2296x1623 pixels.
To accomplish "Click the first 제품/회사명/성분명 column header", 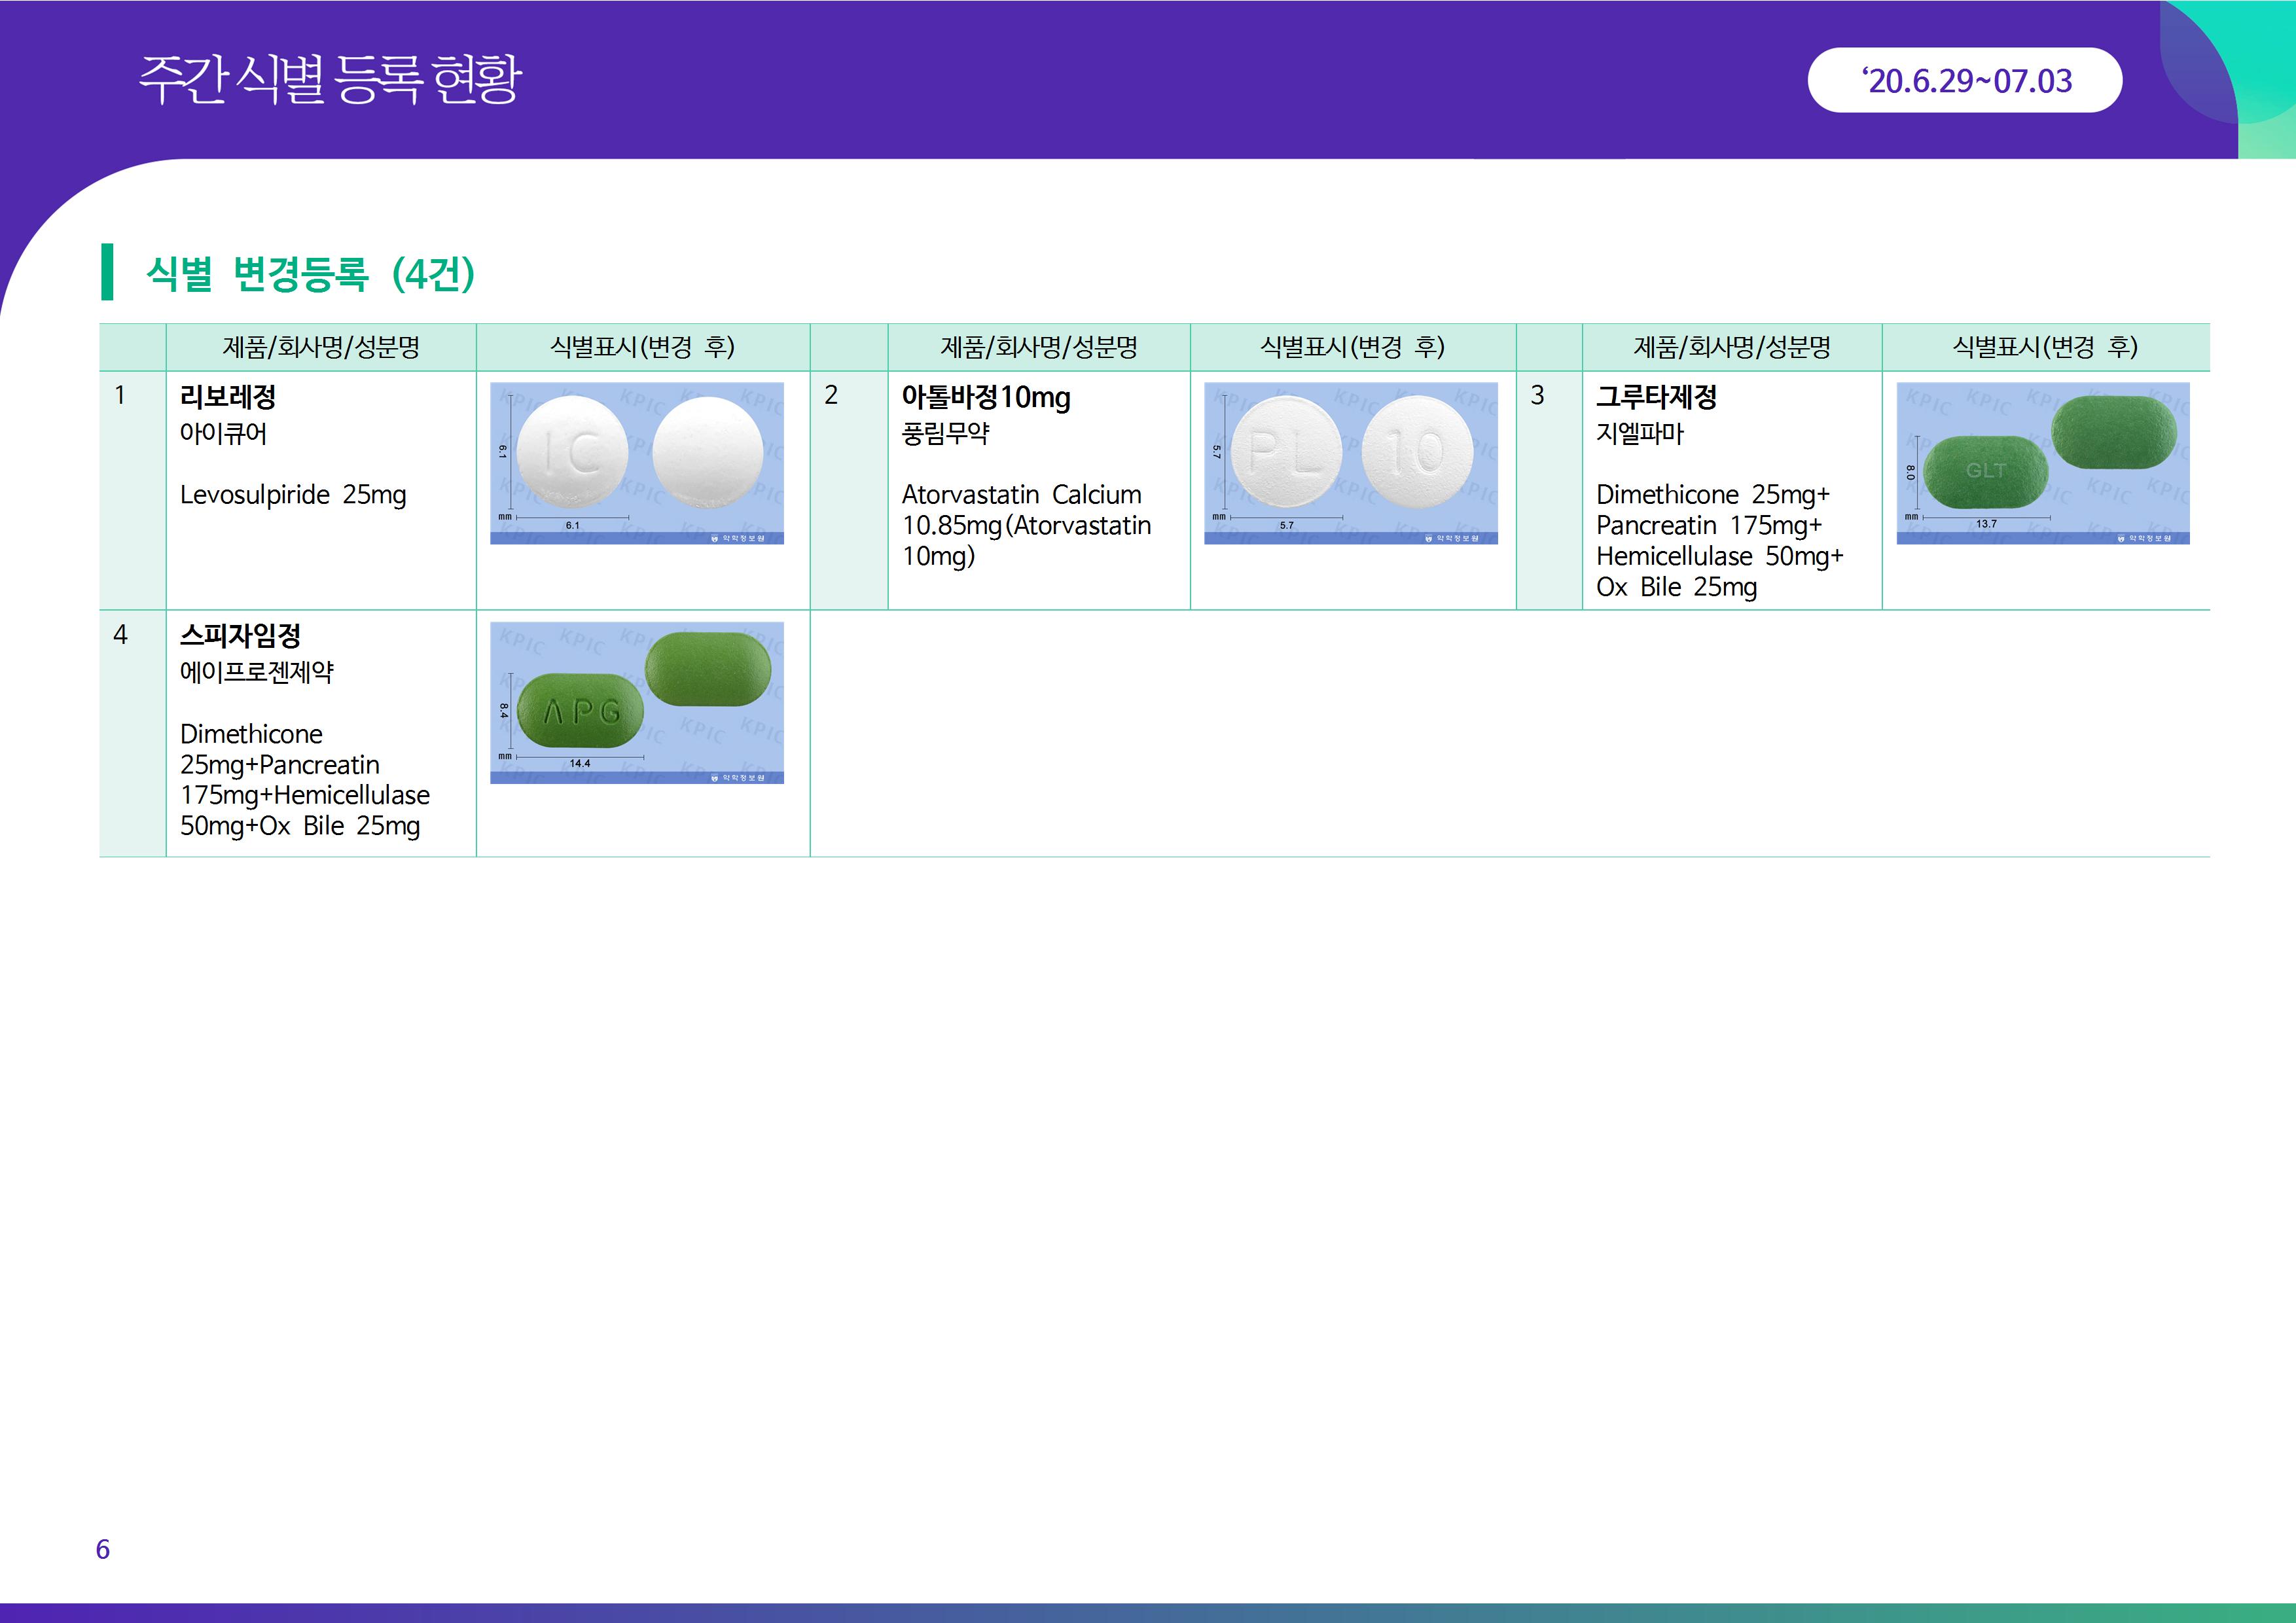I will click(320, 347).
